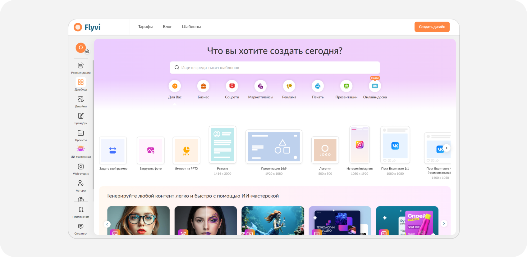Open the woman with glasses AI example
This screenshot has width=527, height=257.
coord(138,220)
